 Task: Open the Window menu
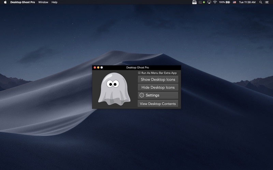point(43,2)
